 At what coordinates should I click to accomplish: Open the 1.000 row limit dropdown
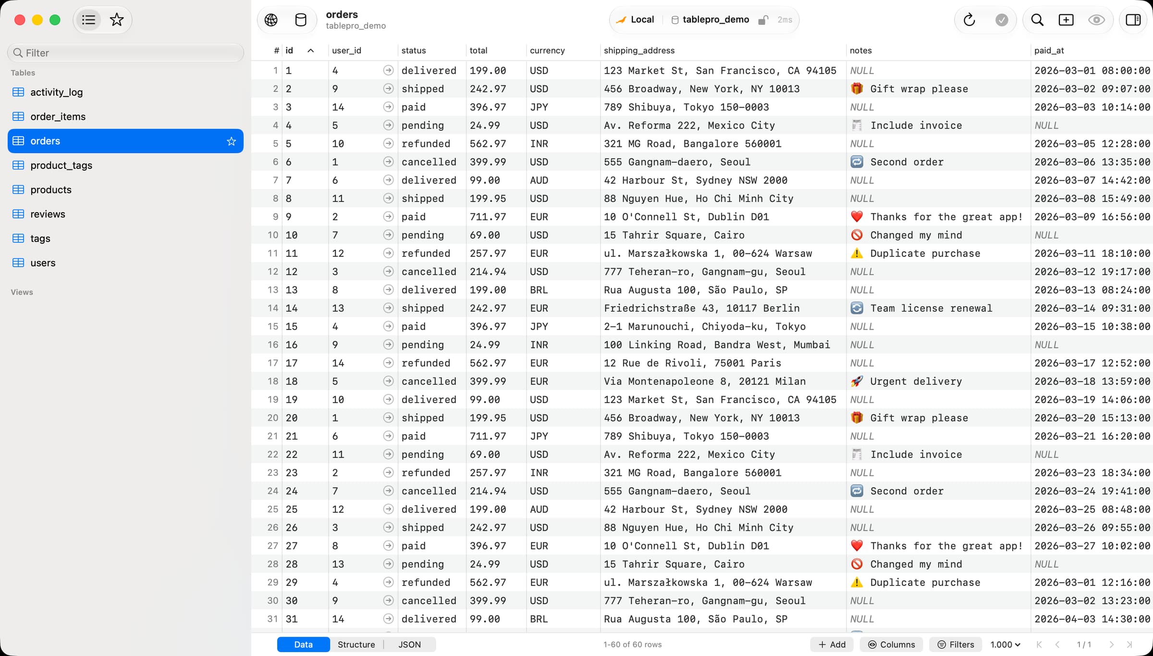[1005, 644]
